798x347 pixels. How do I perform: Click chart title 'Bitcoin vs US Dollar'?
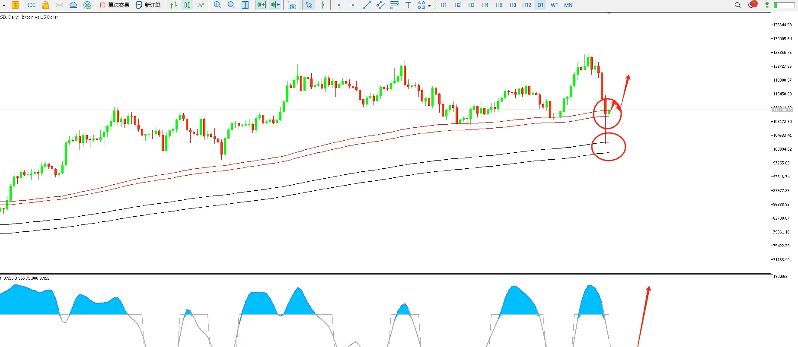coord(40,17)
